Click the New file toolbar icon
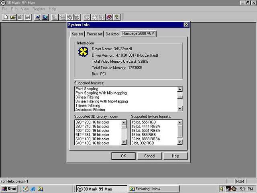 click(6, 17)
